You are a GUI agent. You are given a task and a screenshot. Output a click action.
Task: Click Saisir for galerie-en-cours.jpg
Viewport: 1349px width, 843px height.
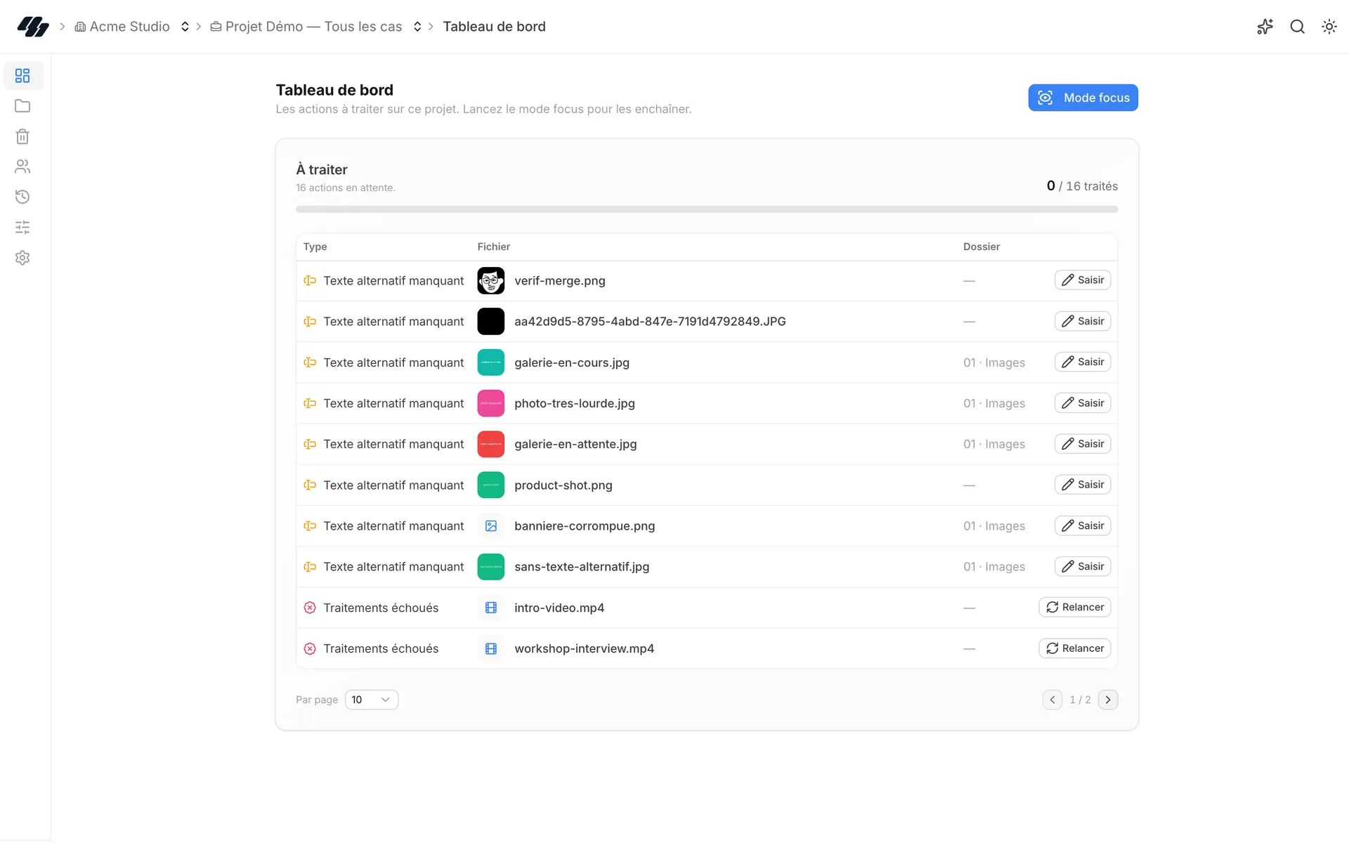[x=1082, y=362]
